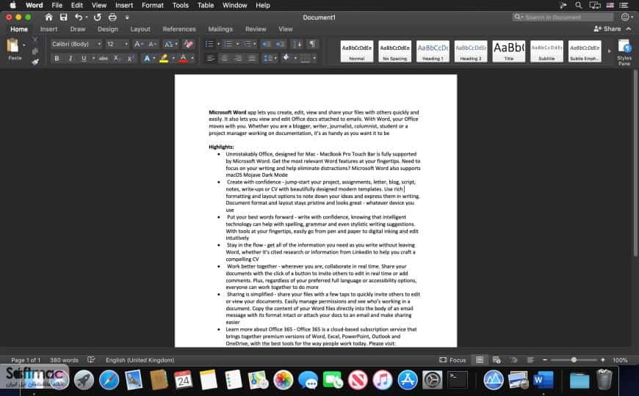
Task: Decrease font size
Action: point(153,44)
